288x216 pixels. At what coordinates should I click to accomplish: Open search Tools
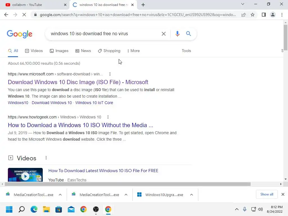point(186,51)
